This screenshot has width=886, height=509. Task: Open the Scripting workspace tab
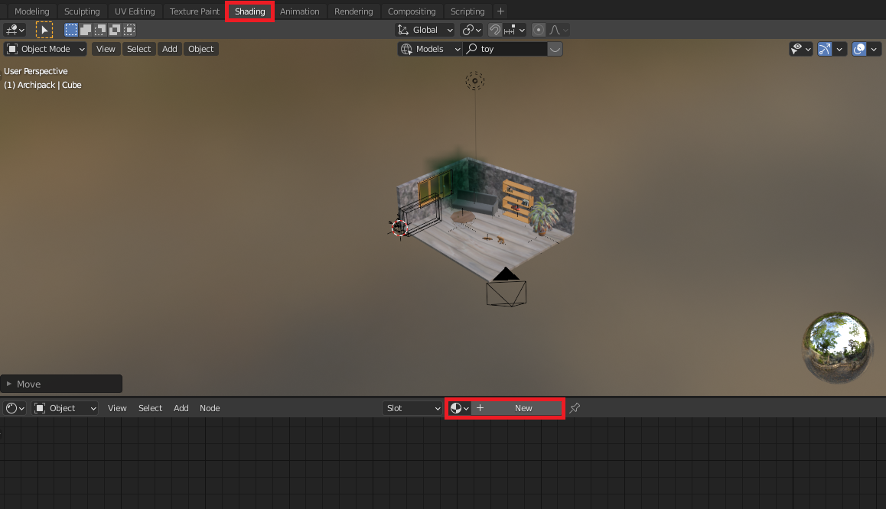tap(467, 11)
